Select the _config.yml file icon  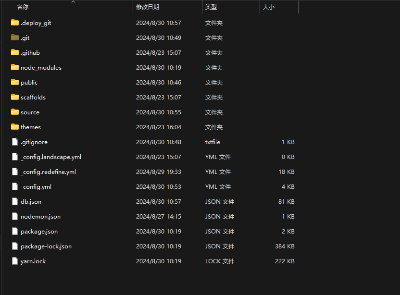(15, 186)
